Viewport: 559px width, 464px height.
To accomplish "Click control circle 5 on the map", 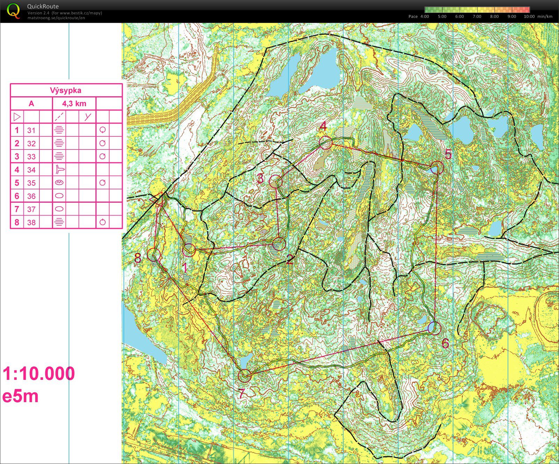I will pyautogui.click(x=437, y=168).
